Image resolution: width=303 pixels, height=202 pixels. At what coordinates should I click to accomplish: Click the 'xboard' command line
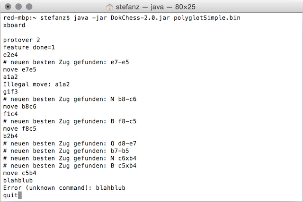pos(14,25)
